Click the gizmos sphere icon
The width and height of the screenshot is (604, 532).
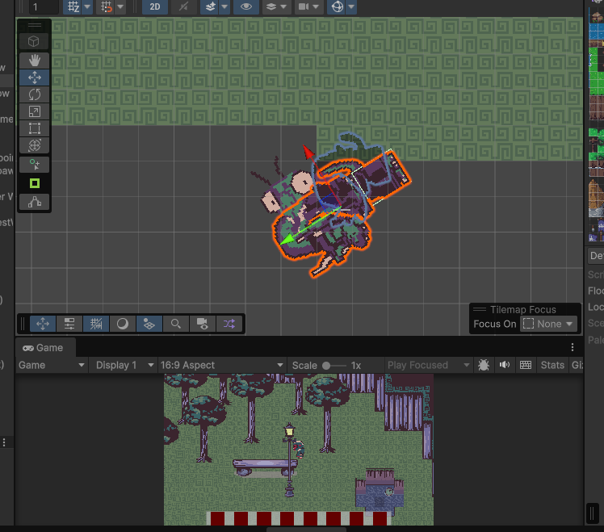[x=338, y=6]
